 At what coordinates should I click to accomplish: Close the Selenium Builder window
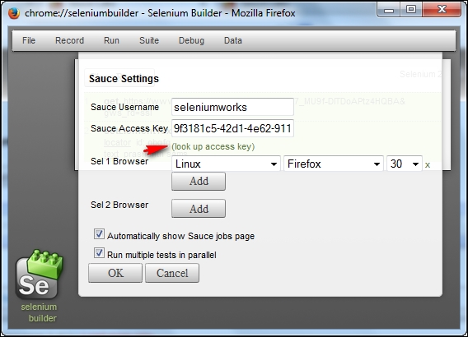pyautogui.click(x=442, y=10)
